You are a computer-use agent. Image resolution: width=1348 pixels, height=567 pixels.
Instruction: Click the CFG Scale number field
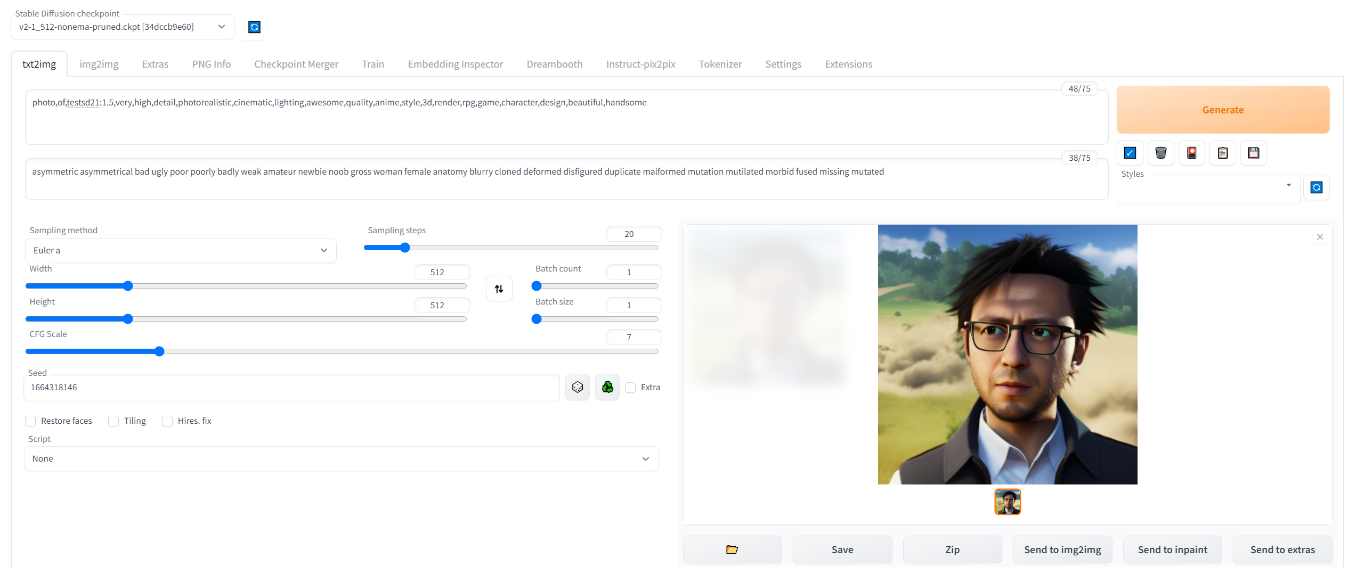634,337
